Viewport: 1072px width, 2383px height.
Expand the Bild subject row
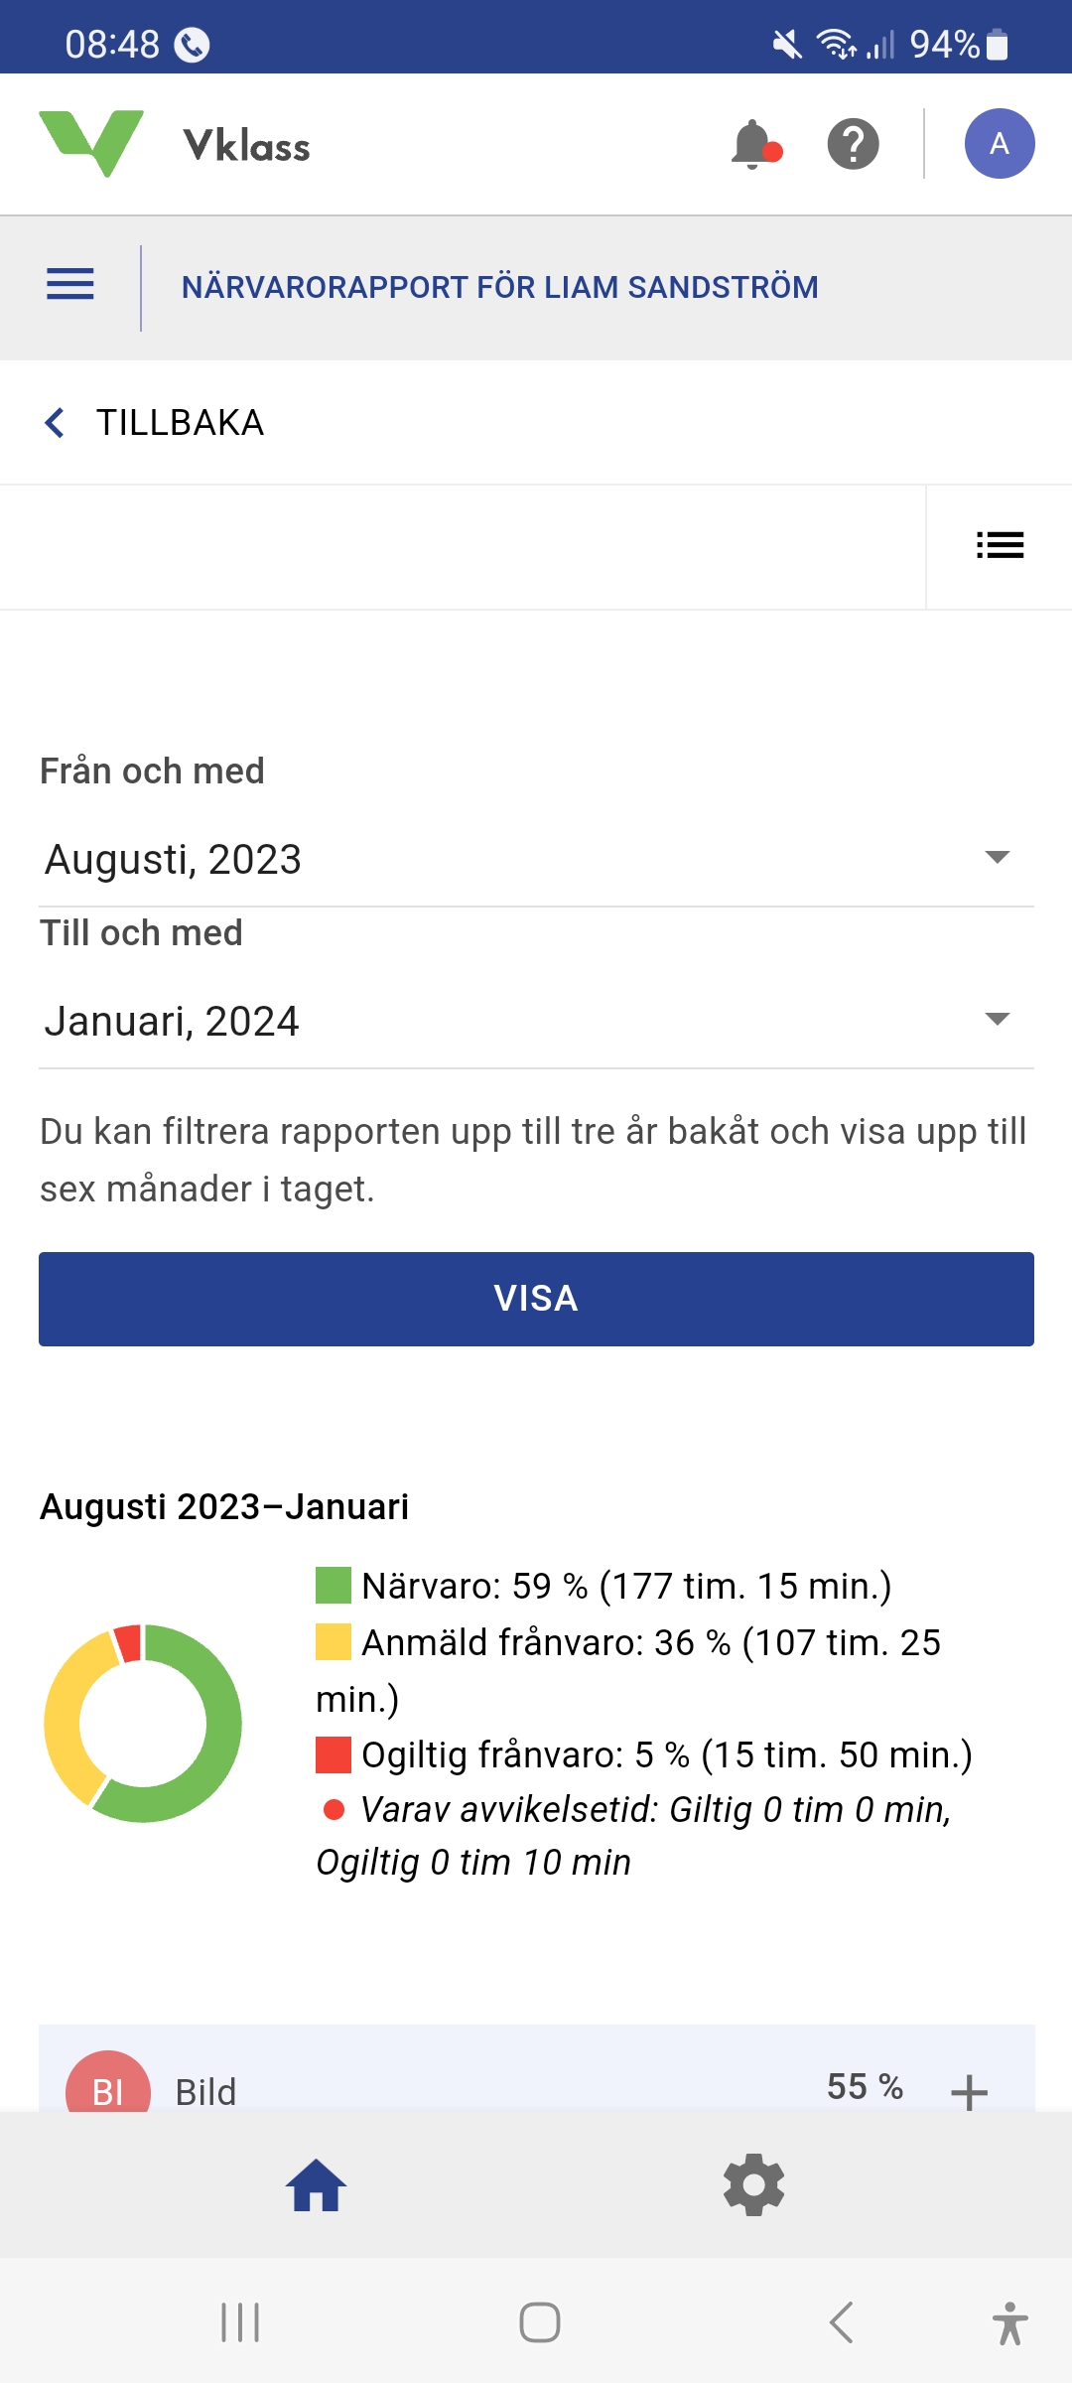point(968,2091)
